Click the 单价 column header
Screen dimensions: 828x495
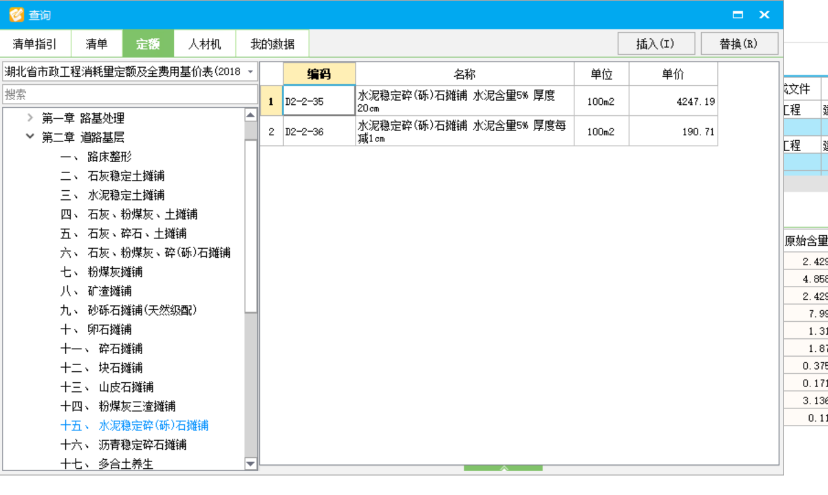coord(673,74)
